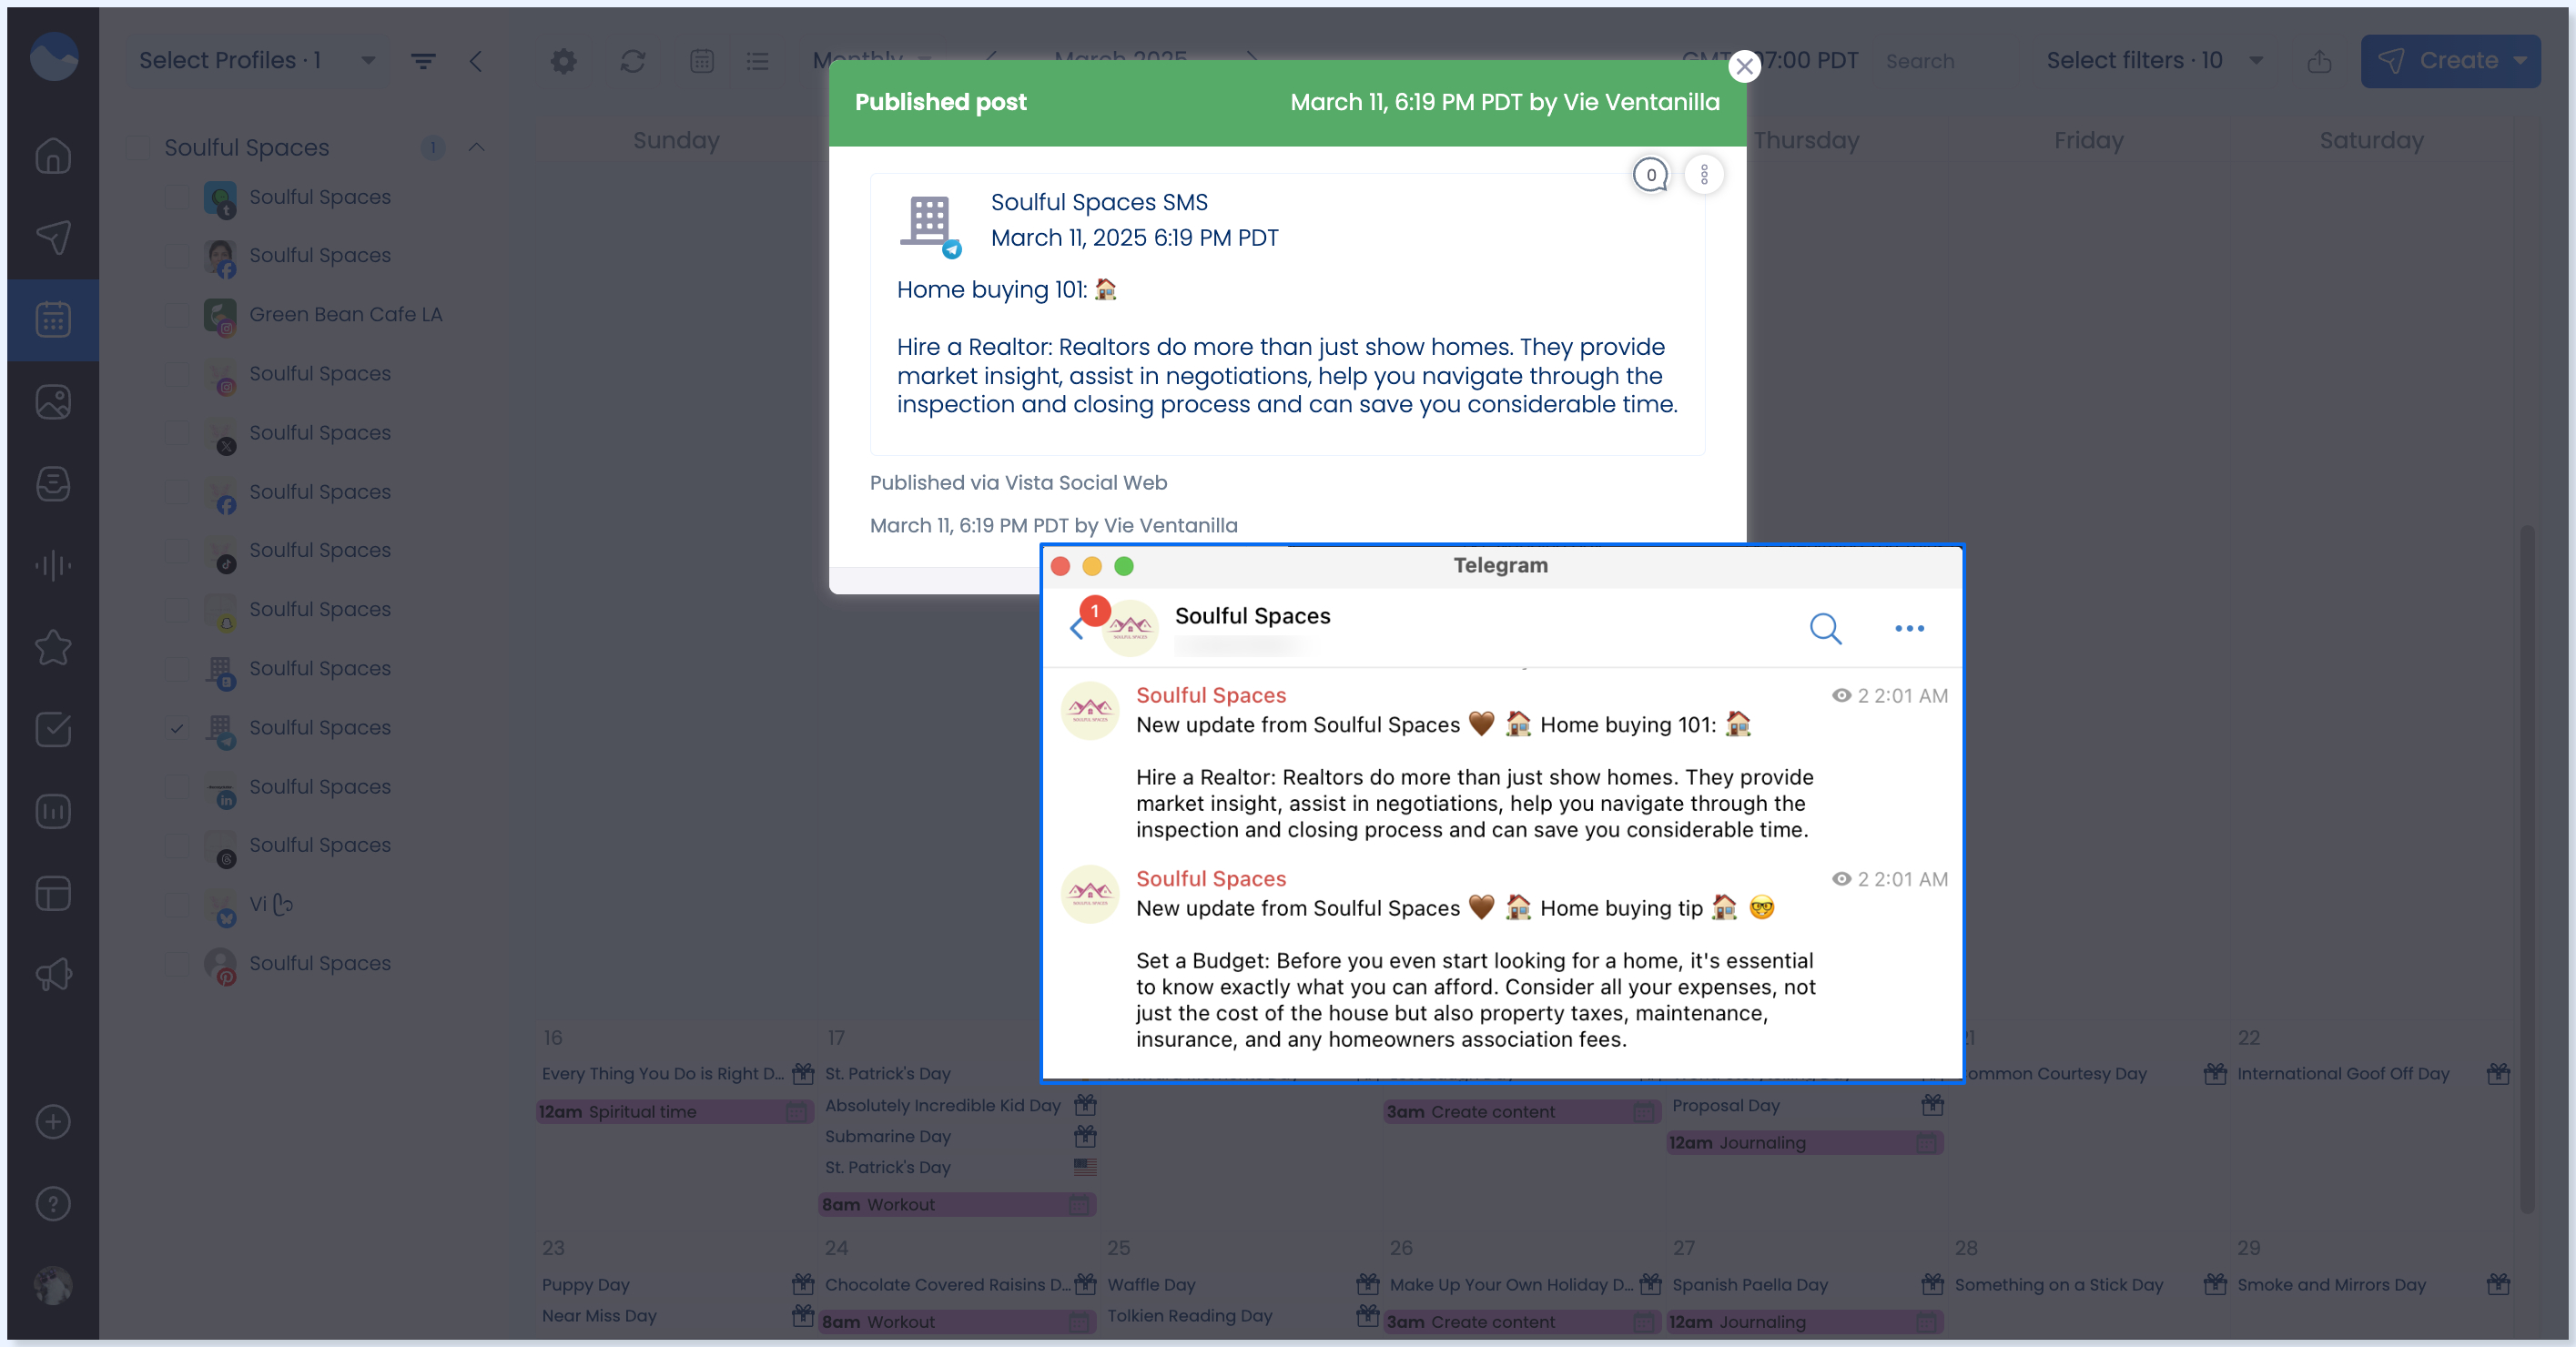
Task: Open calendar settings gear icon
Action: point(563,61)
